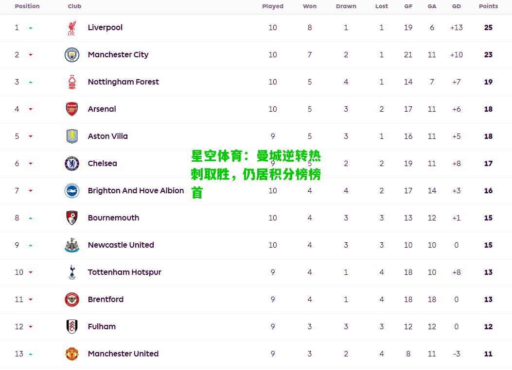Select the GD column header
Viewport: 512px width, 370px height.
point(457,6)
